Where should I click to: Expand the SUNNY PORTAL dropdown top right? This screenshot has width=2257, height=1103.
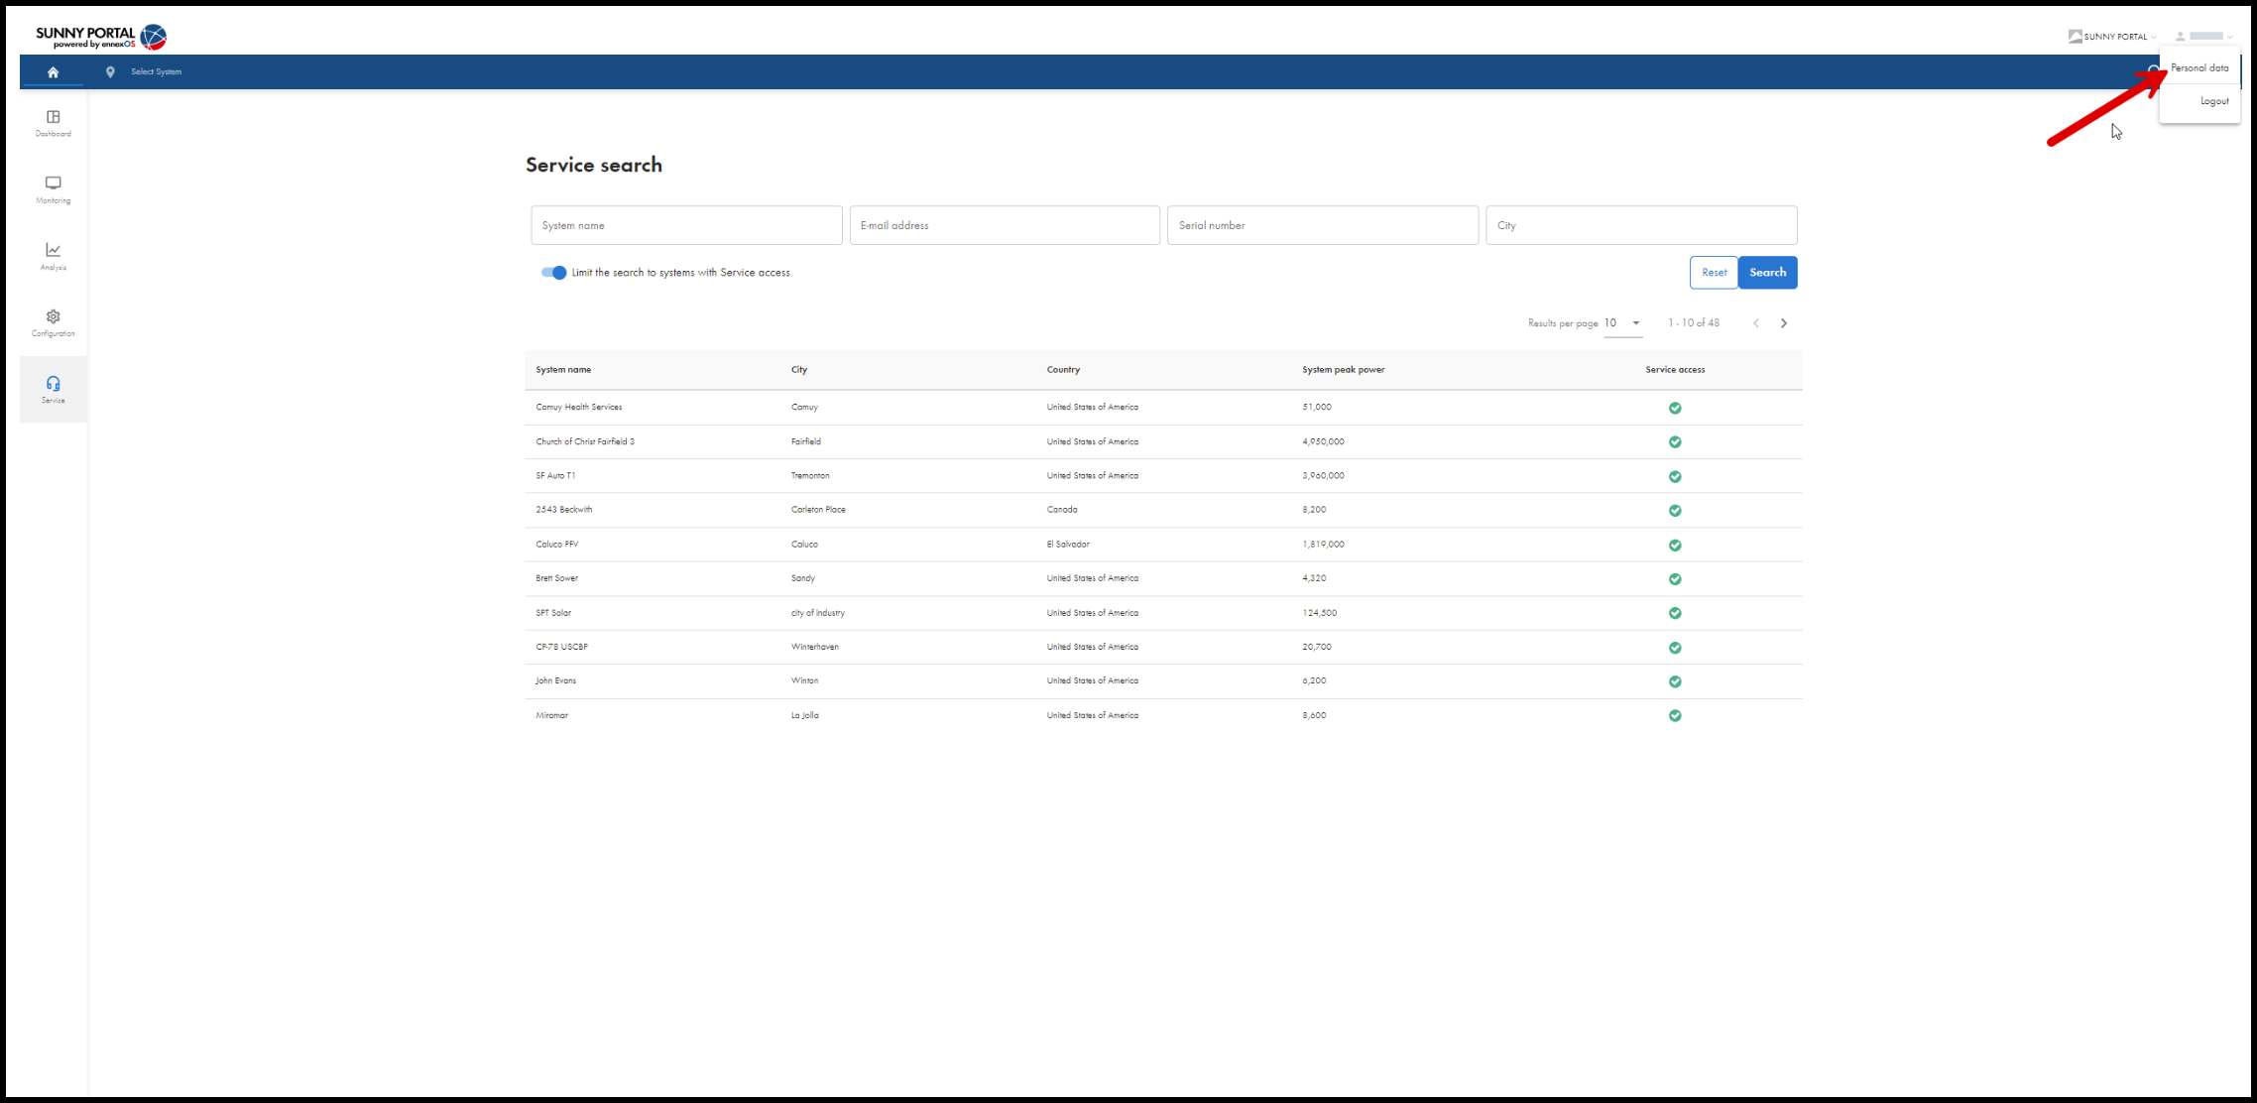tap(2111, 36)
